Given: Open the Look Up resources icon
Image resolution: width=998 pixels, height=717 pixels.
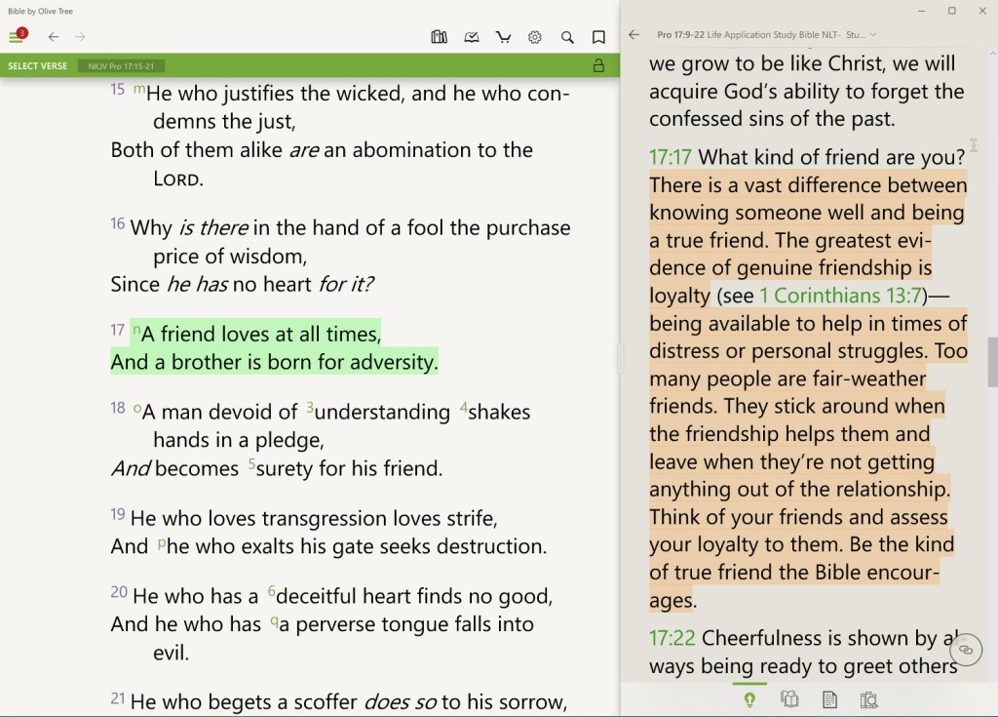Looking at the screenshot, I should pos(869,698).
